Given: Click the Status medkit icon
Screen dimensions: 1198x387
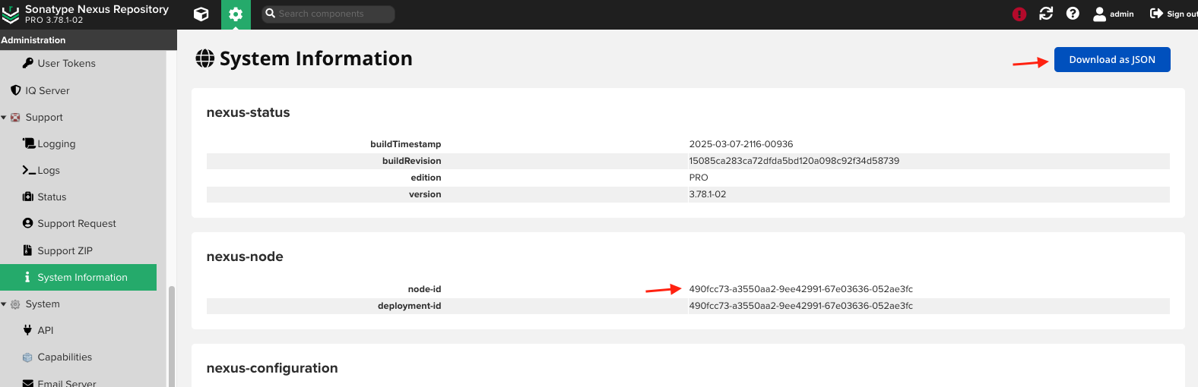Looking at the screenshot, I should pyautogui.click(x=28, y=197).
